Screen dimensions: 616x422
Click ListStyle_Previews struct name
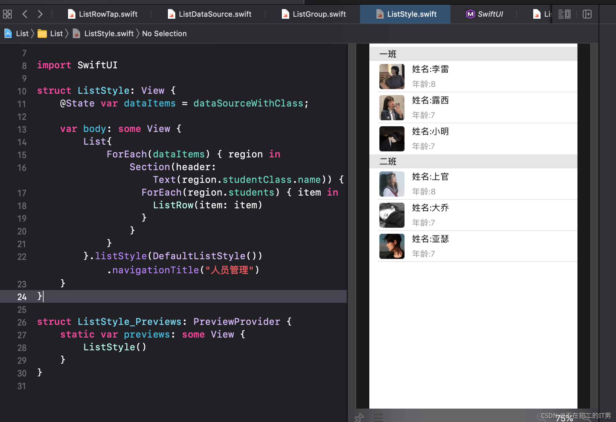pos(129,322)
